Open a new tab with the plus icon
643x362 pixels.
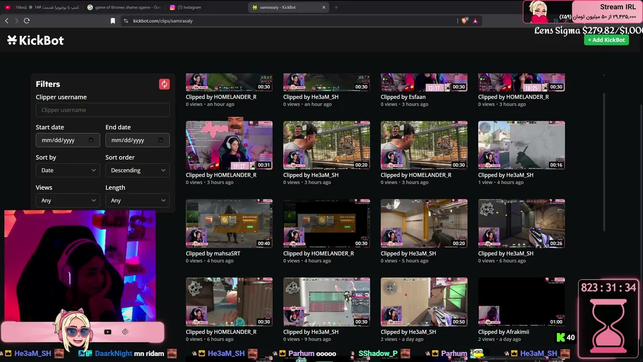(x=336, y=7)
